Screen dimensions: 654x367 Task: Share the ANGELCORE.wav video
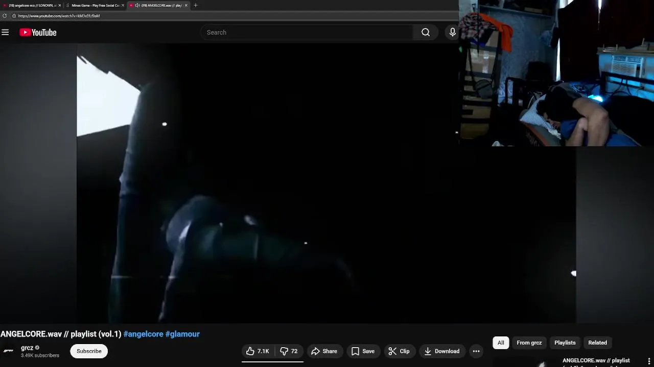[x=324, y=351]
